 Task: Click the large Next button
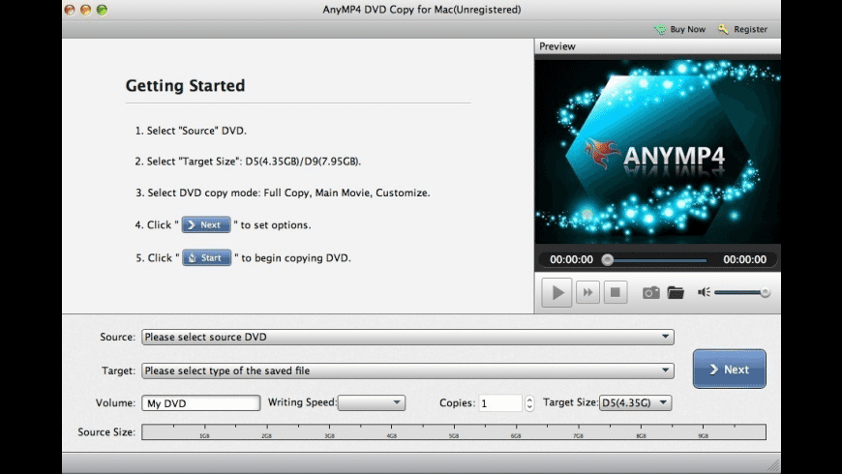pos(729,370)
